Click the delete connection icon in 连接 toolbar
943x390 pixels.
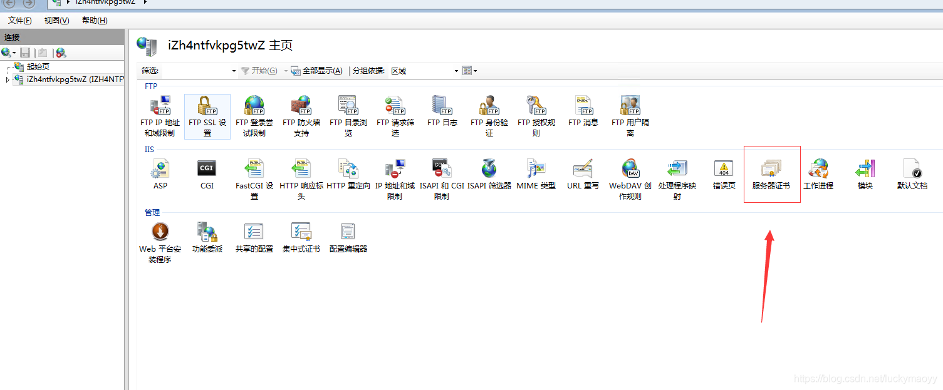click(x=61, y=53)
